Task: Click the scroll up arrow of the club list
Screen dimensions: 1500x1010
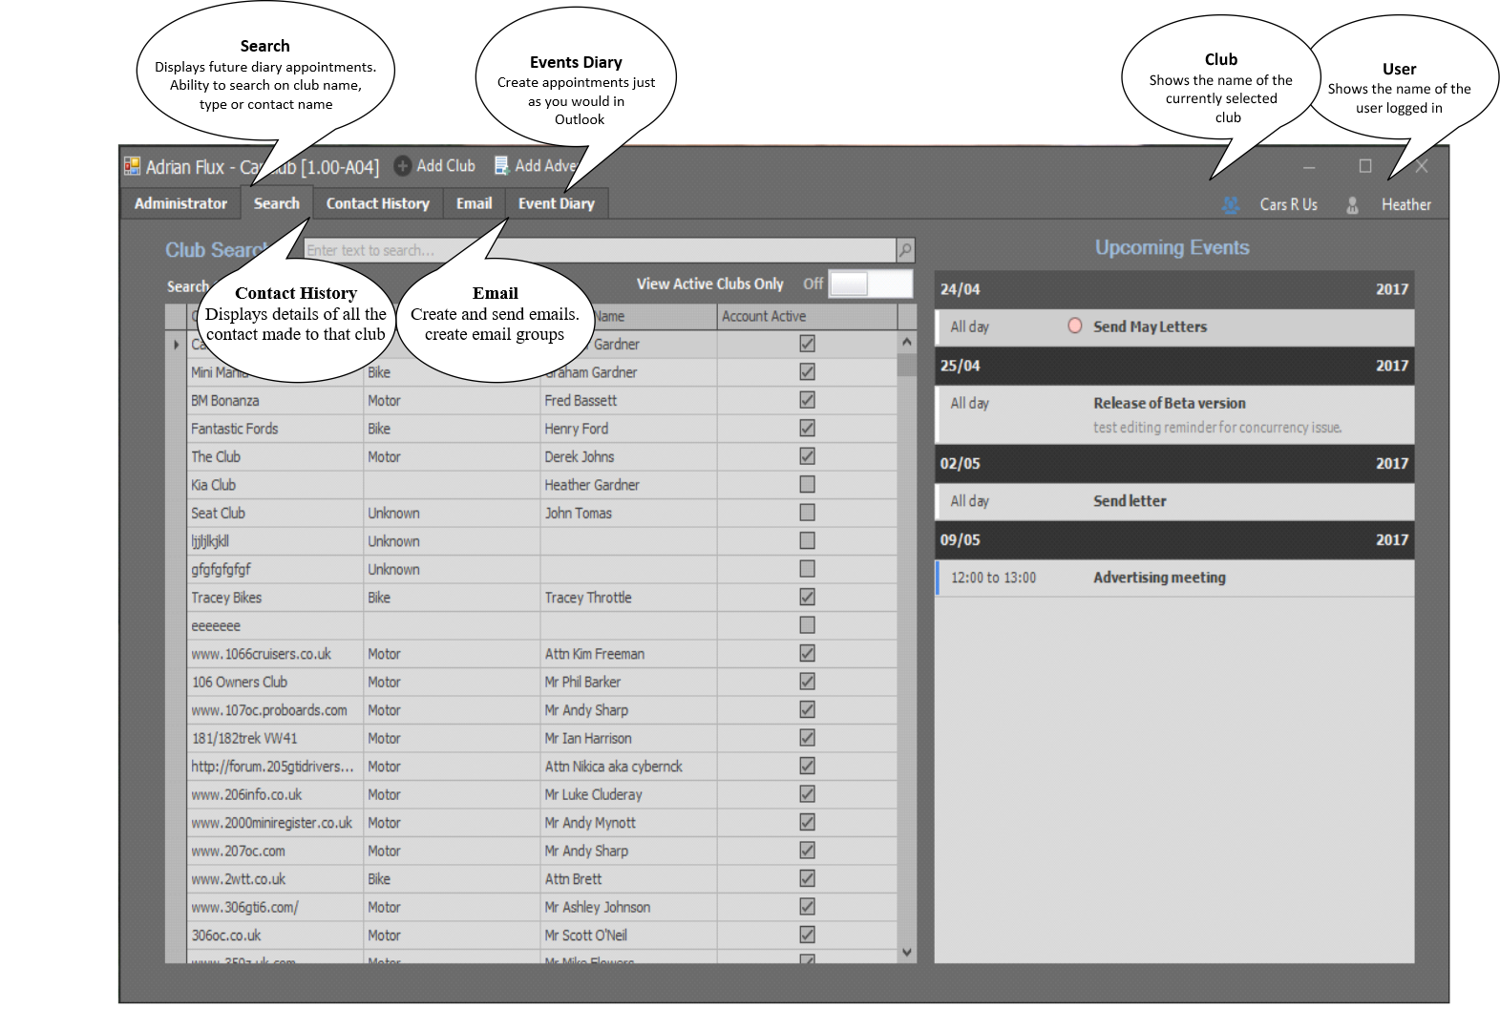Action: (x=907, y=342)
